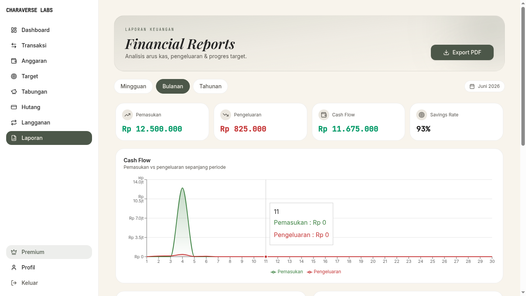Click the x-axis day 30 label
Screen dimensions: 526x296
[x=492, y=261]
